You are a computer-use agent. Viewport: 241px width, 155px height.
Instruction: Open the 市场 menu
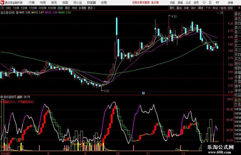[43, 3]
